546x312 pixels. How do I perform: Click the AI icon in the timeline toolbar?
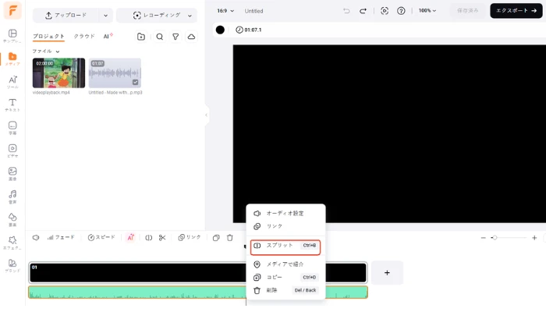(x=130, y=237)
